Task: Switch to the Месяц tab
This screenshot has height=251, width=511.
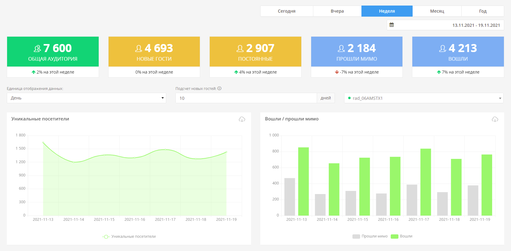Action: 437,11
